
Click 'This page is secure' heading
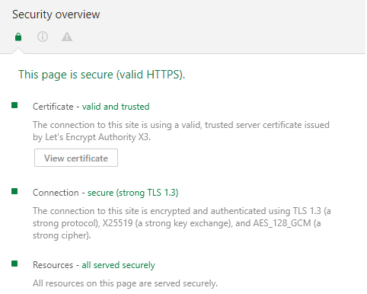(102, 75)
